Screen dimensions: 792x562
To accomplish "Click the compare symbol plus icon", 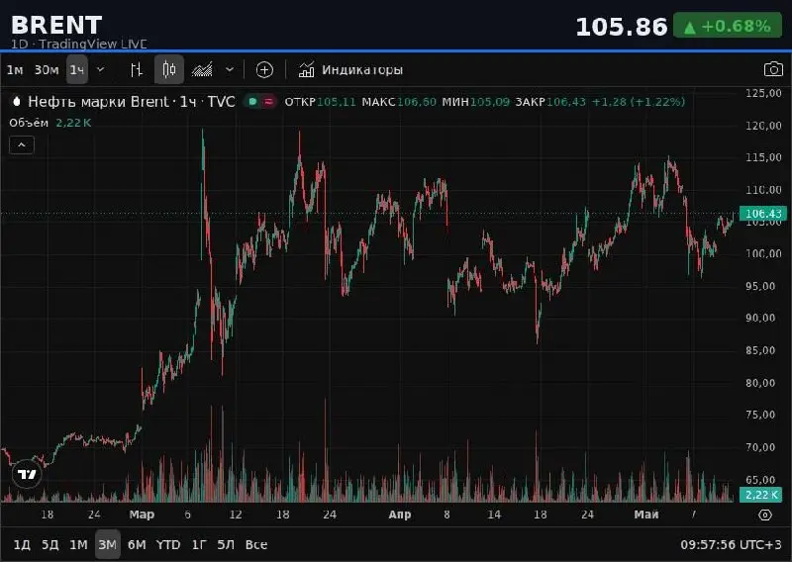I will 264,69.
